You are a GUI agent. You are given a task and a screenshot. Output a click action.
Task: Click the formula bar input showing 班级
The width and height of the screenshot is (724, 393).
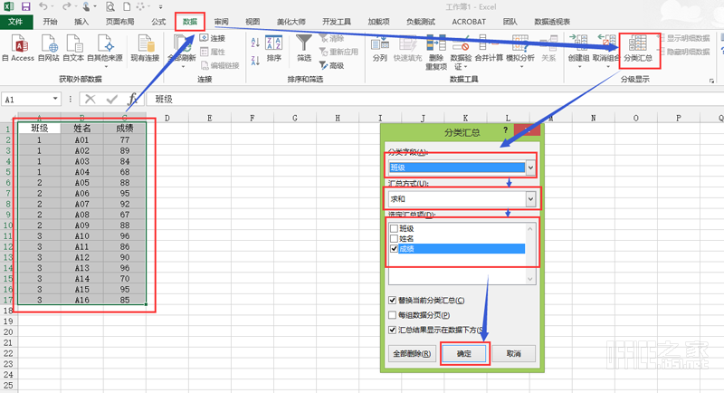(434, 99)
